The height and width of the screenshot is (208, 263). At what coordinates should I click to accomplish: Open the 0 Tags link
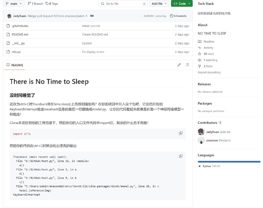[x=52, y=4]
